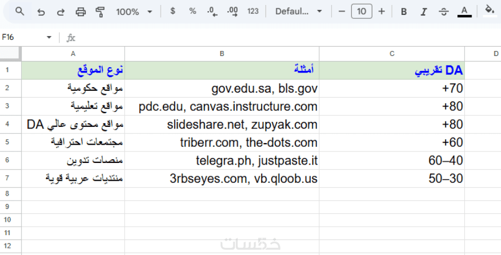Image resolution: width=501 pixels, height=255 pixels.
Task: Open the Name box dropdown arrow
Action: (x=49, y=37)
